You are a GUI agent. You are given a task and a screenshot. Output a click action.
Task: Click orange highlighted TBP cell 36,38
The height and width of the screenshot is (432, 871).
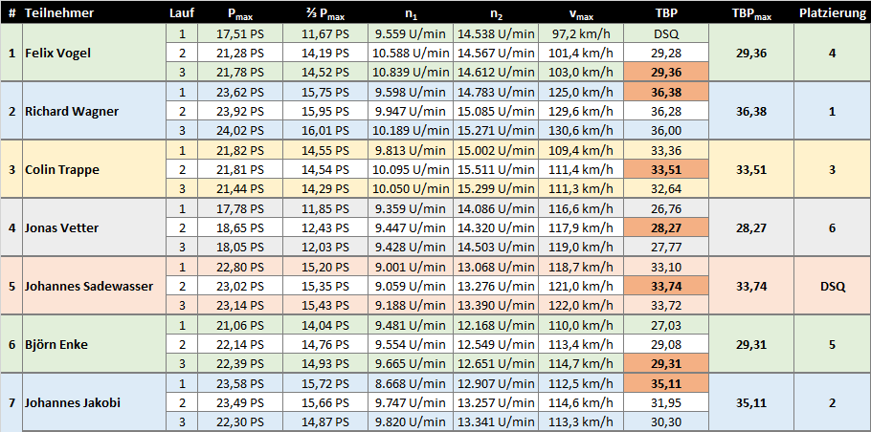tap(666, 92)
